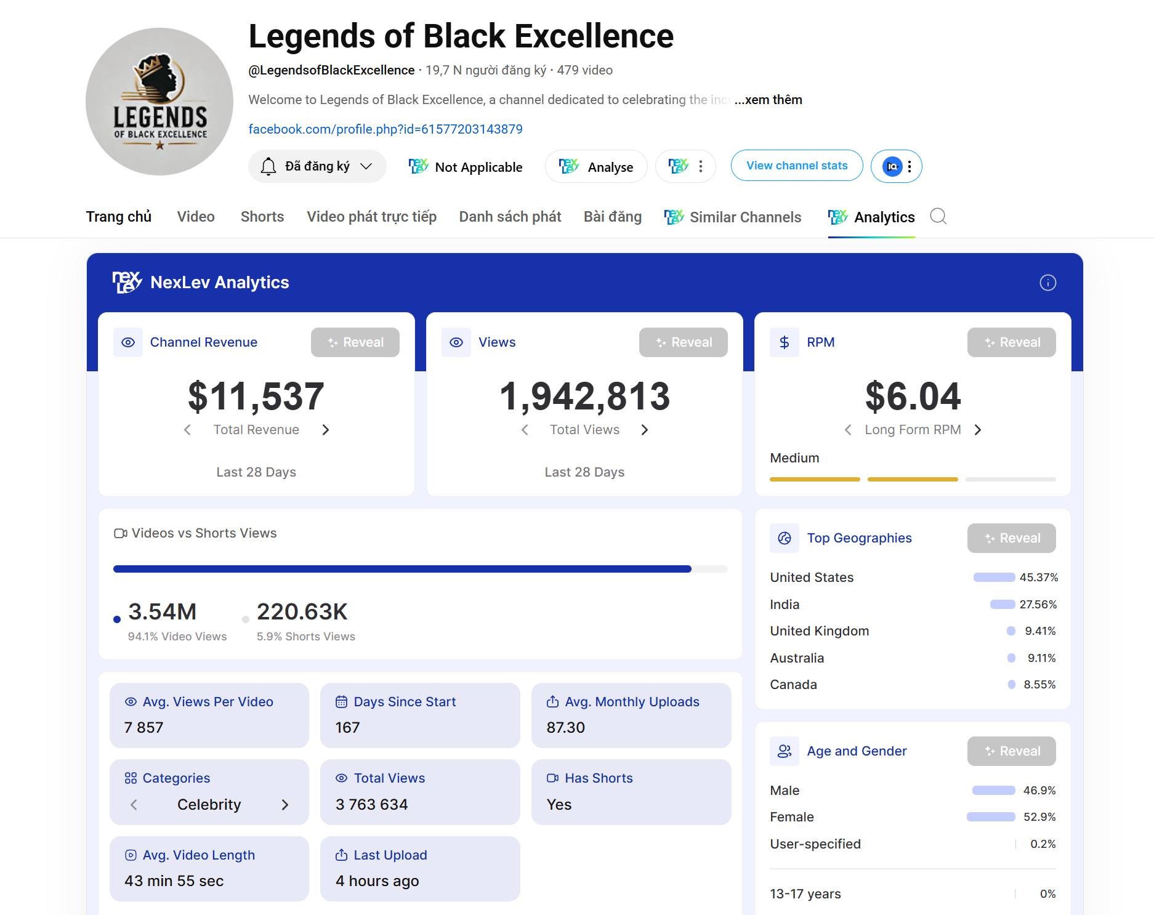
Task: Click the info icon in NexLev Analytics header
Action: click(x=1047, y=283)
